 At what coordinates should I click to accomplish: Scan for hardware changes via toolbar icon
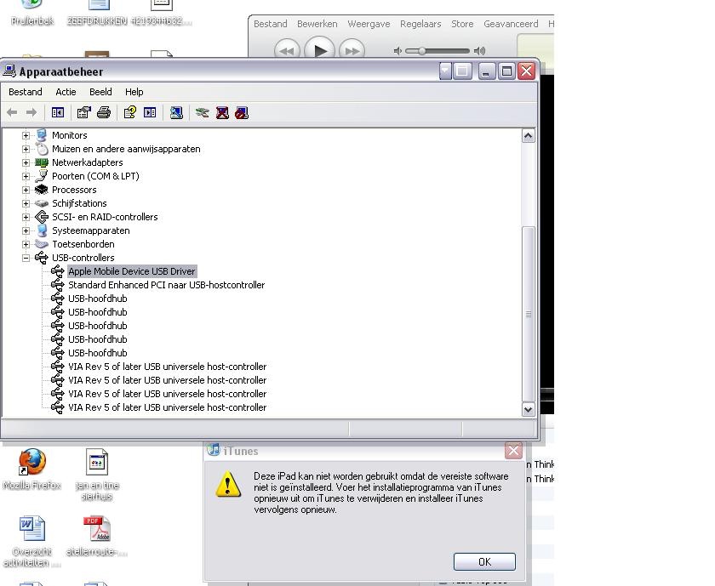(176, 112)
